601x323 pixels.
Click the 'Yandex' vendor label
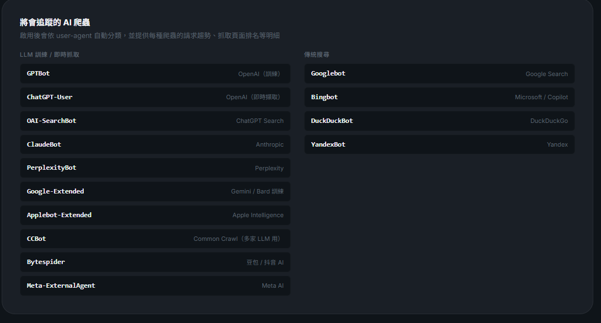[x=557, y=144]
